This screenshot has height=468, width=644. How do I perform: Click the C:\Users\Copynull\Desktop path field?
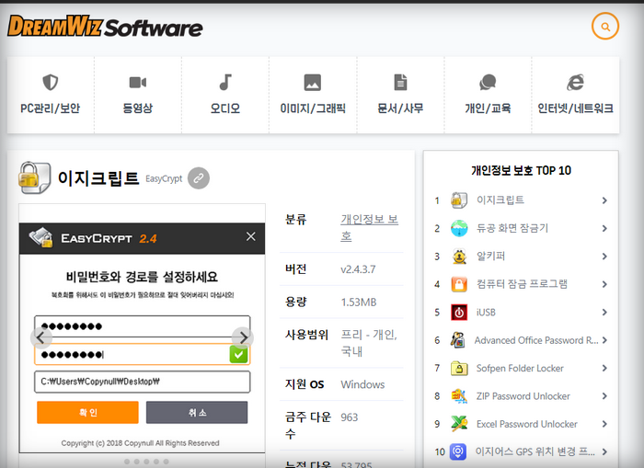142,382
